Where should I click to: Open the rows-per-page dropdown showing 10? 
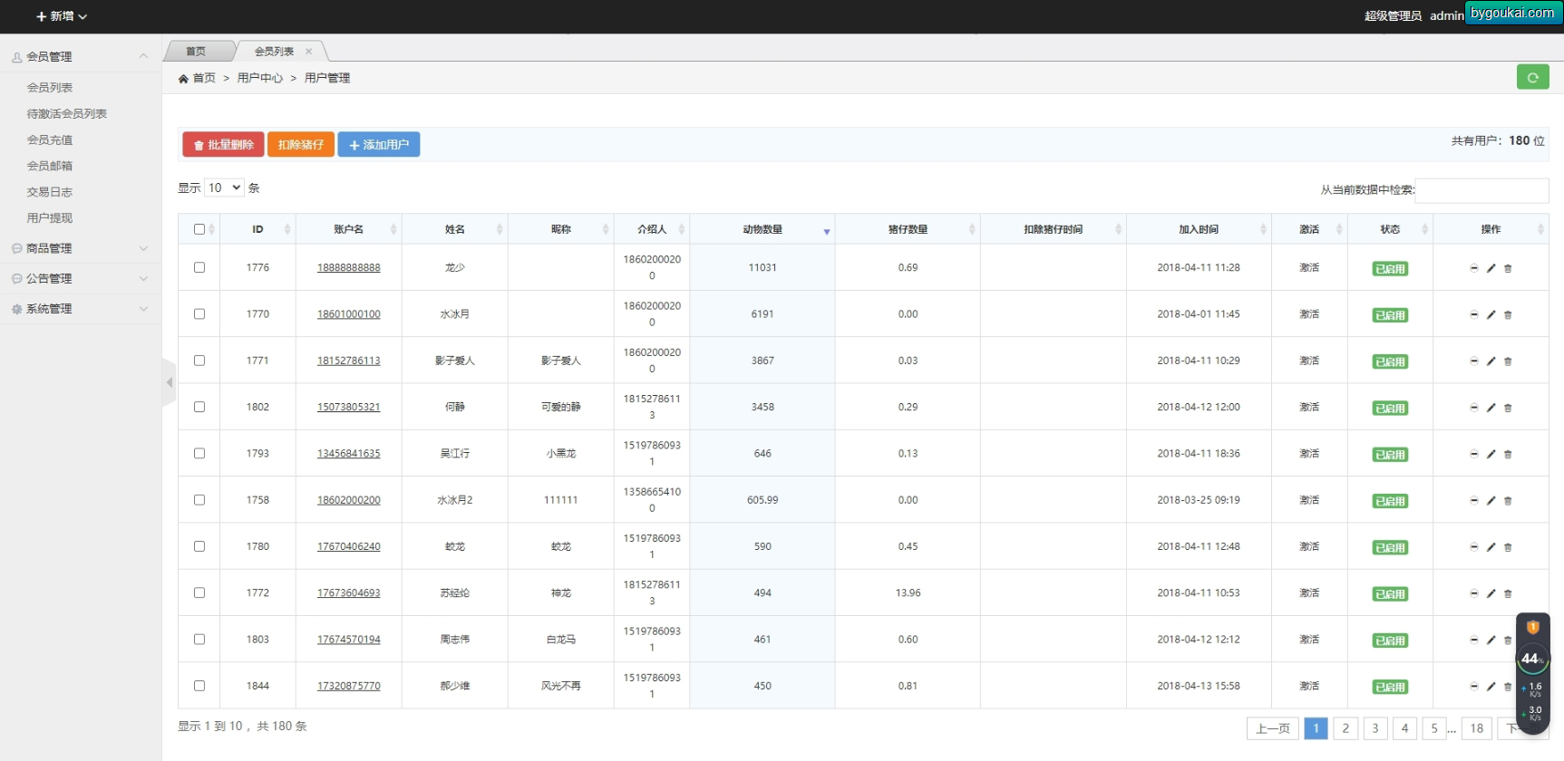pyautogui.click(x=224, y=188)
